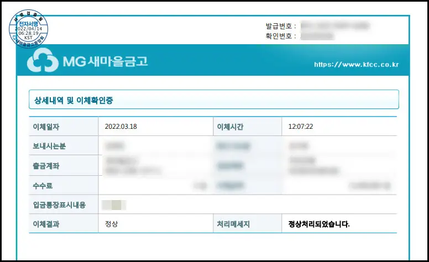Click the 보내시는분 row label
Viewport: 429px width, 262px height.
pos(49,146)
